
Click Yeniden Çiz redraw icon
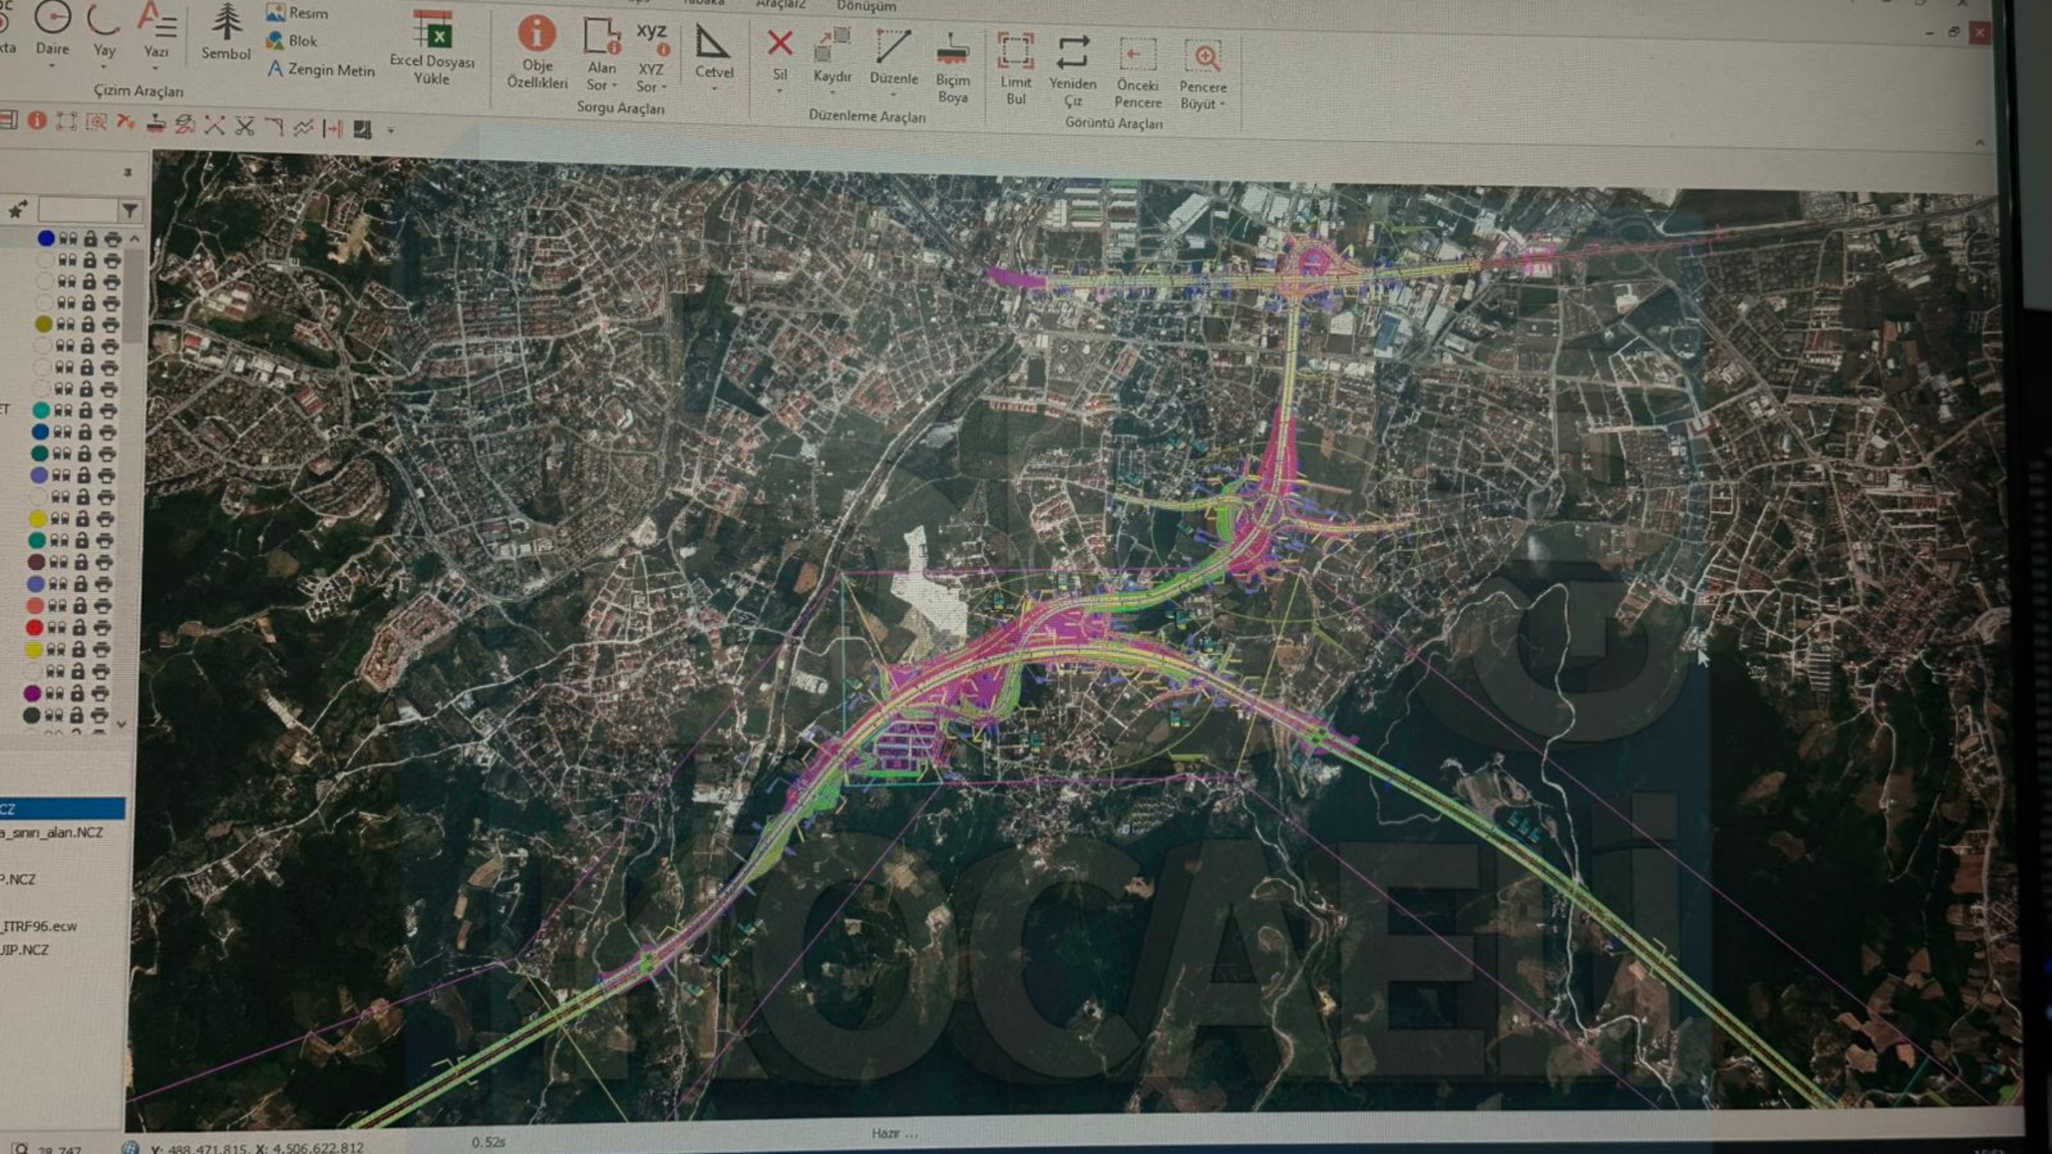point(1073,52)
